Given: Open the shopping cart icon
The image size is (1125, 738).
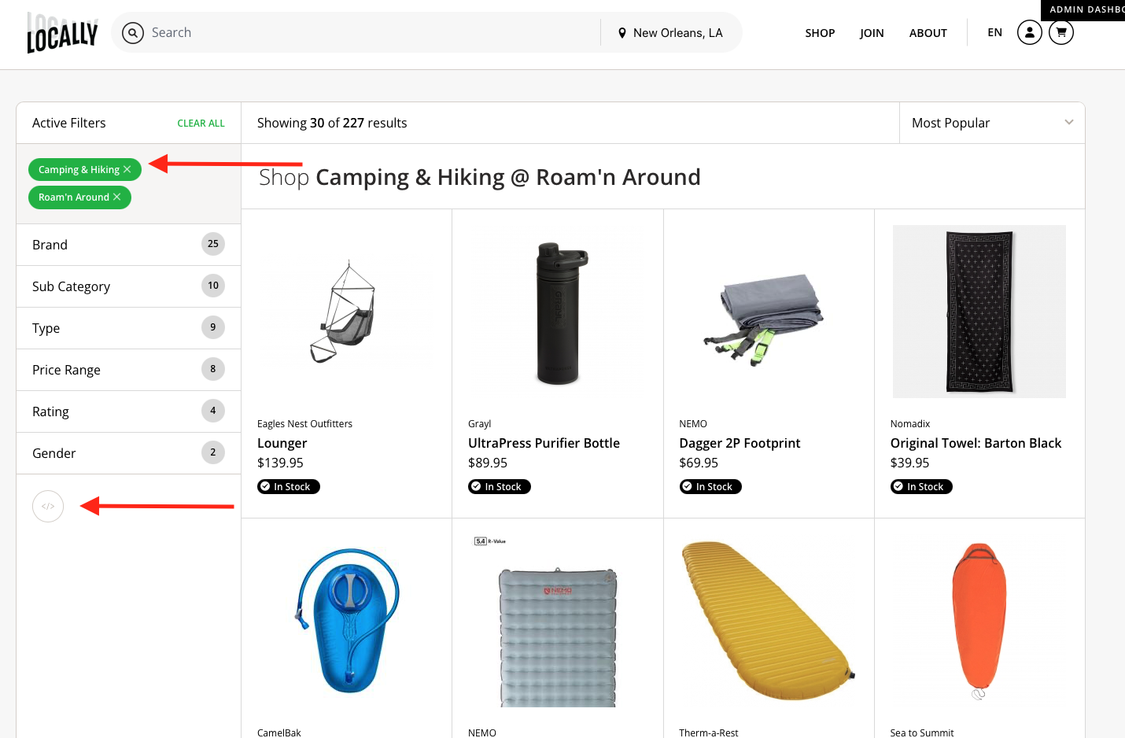Looking at the screenshot, I should [1061, 32].
